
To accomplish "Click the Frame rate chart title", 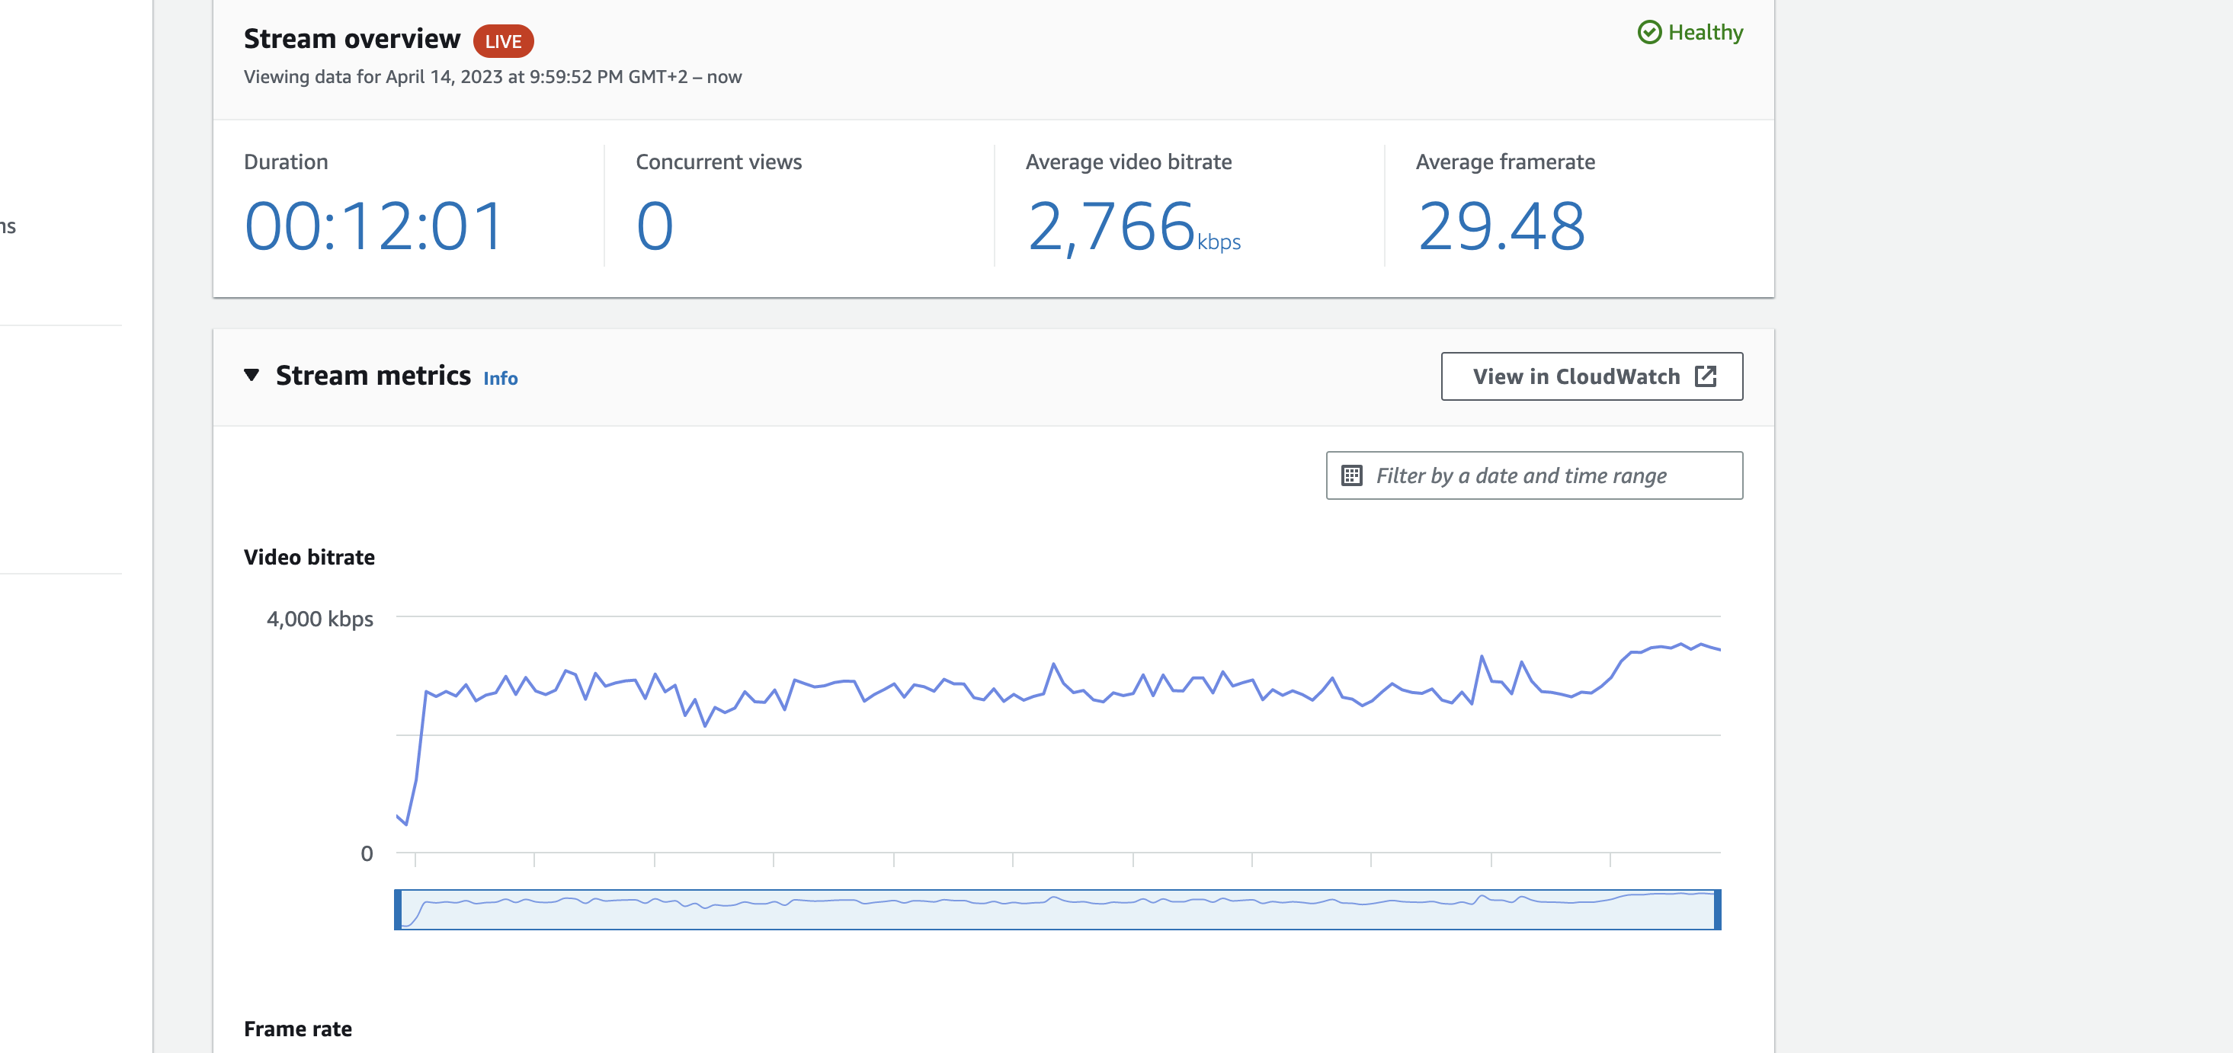I will pos(297,1029).
